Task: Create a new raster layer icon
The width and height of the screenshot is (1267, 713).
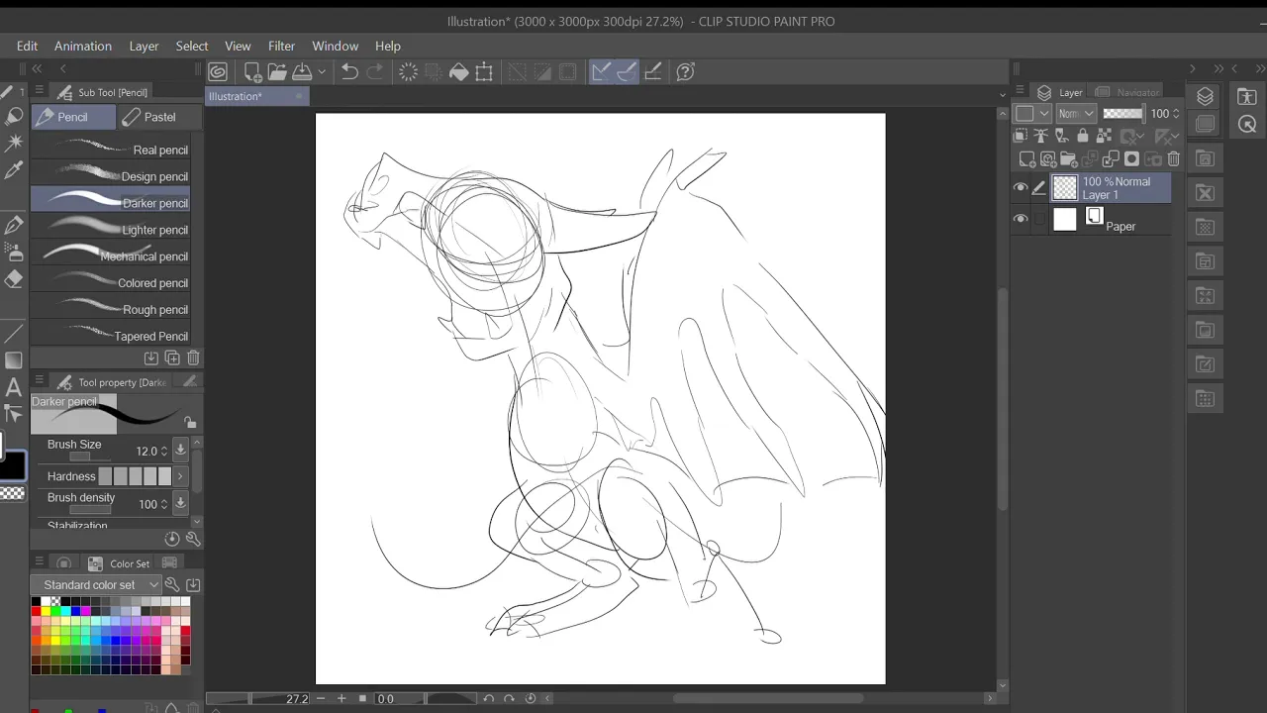Action: tap(1026, 158)
